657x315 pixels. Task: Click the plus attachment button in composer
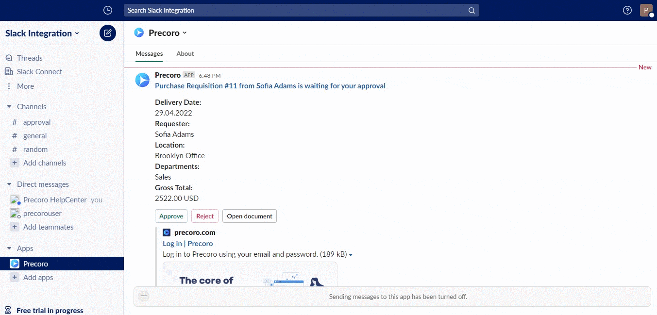click(x=144, y=296)
